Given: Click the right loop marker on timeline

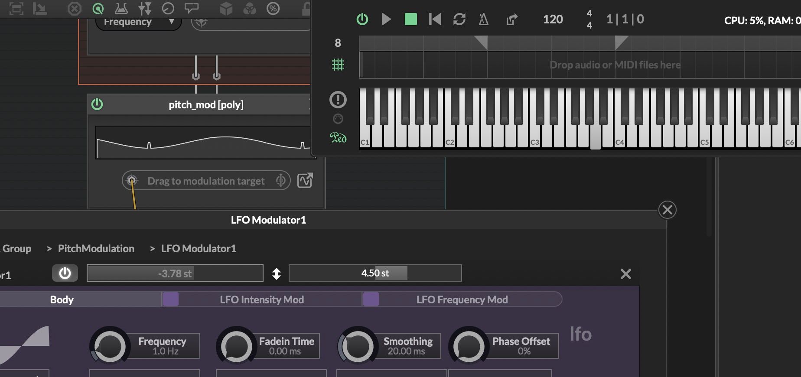Looking at the screenshot, I should coord(622,42).
